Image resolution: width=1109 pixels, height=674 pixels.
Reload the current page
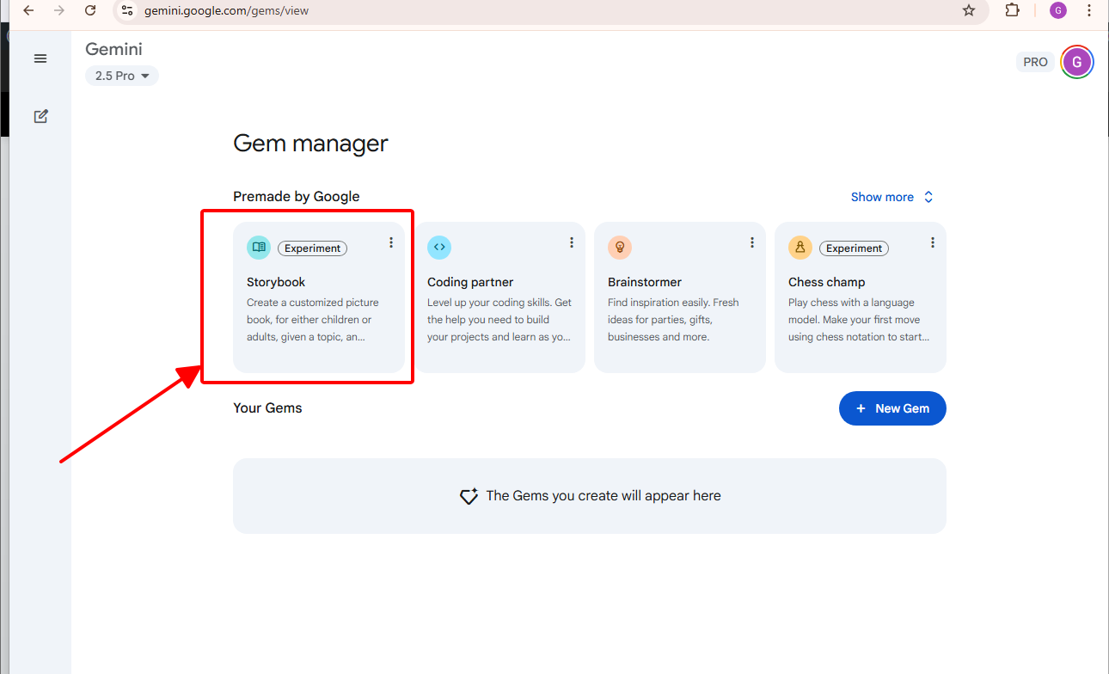click(x=90, y=10)
